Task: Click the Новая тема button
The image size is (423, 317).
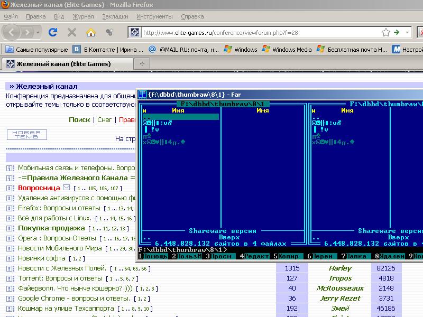Action: 26,135
